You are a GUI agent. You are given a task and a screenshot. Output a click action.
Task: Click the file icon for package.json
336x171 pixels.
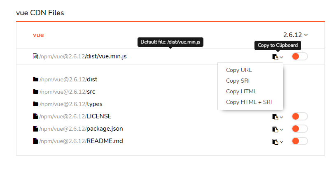[x=35, y=129]
